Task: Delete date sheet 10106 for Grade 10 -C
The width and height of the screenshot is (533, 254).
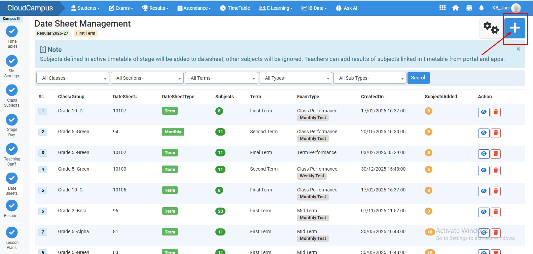Action: pyautogui.click(x=495, y=191)
